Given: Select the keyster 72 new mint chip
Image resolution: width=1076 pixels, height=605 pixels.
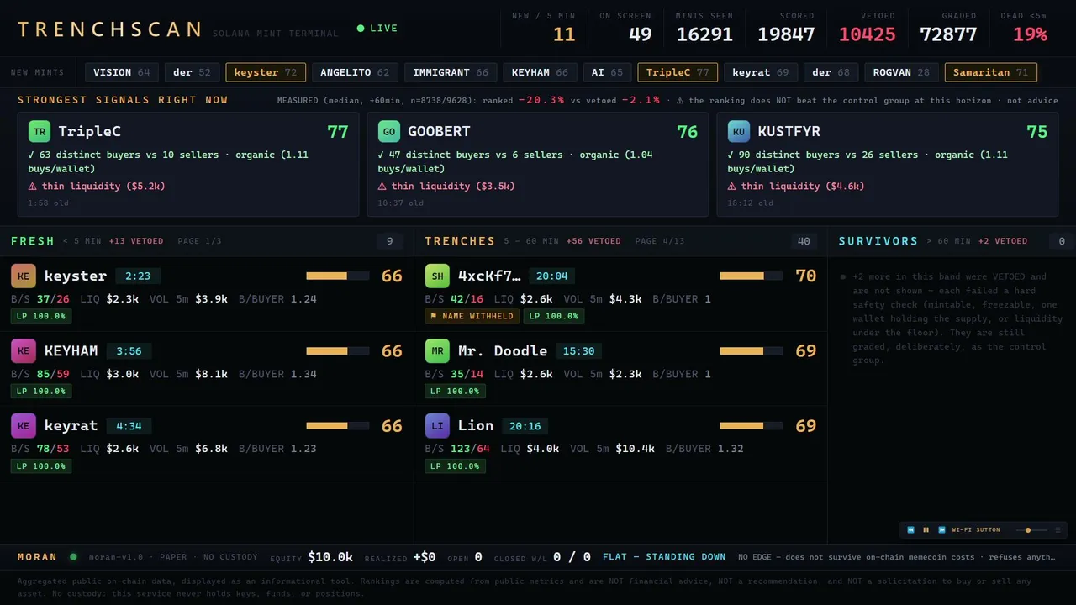Looking at the screenshot, I should [266, 72].
